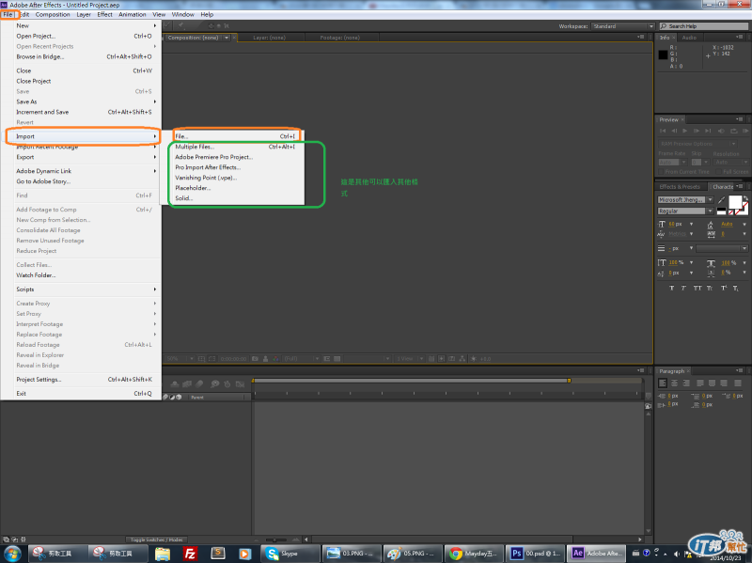Switch to Effects & Presets tab
Viewport: 752px width, 563px height.
point(680,186)
